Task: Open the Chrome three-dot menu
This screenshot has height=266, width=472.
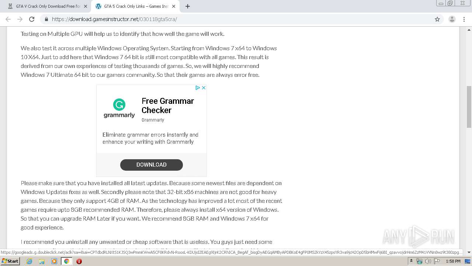Action: (464, 19)
